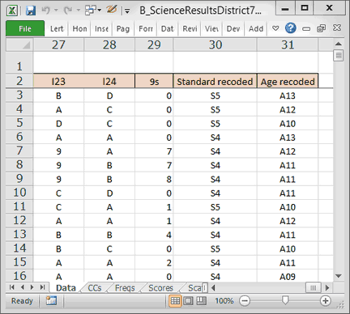Click the macro recording icon in status bar
350x314 pixels.
tap(51, 301)
